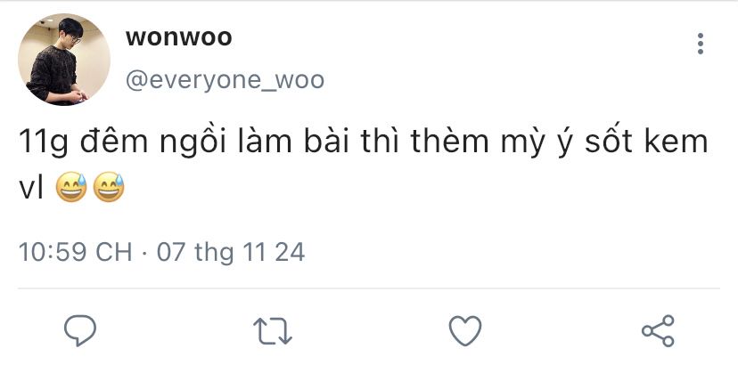Click the words 'làm bài' in the tweet
Viewport: 738px width, 373px height.
point(293,141)
